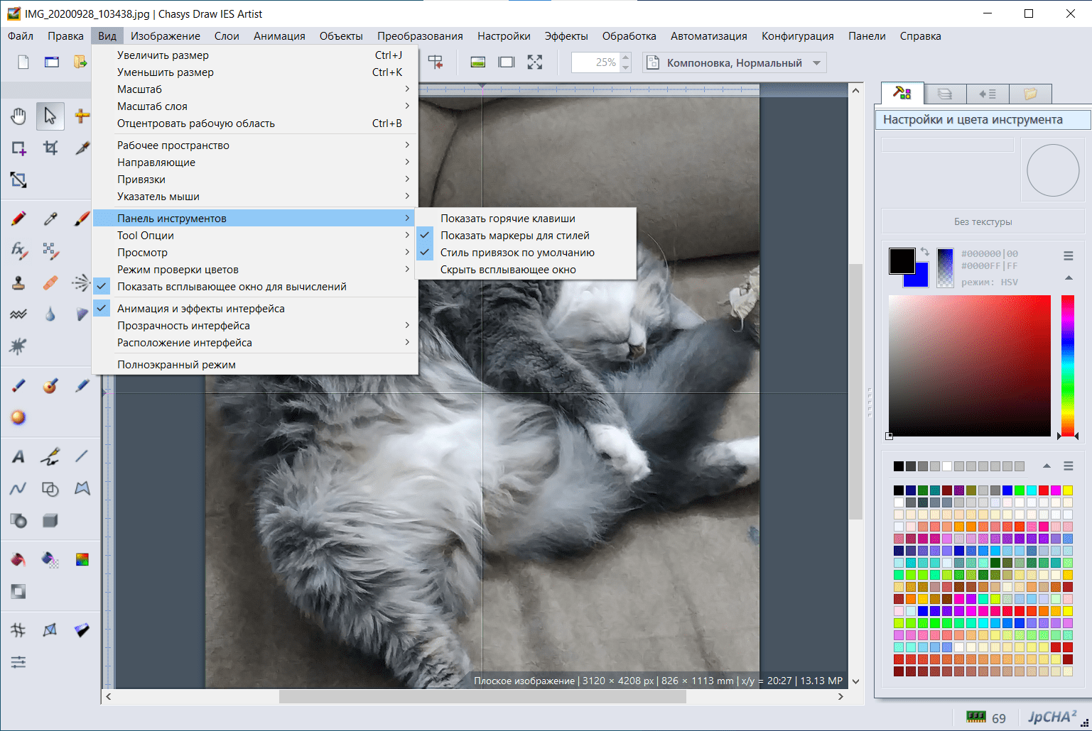Open the Tool Опции submenu

click(x=255, y=236)
